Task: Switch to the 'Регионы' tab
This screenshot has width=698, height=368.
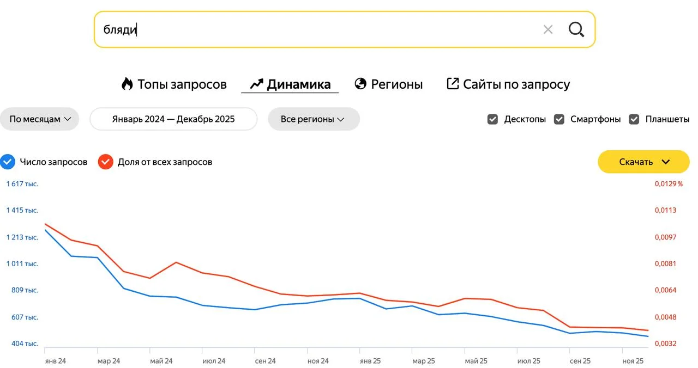Action: pos(396,84)
